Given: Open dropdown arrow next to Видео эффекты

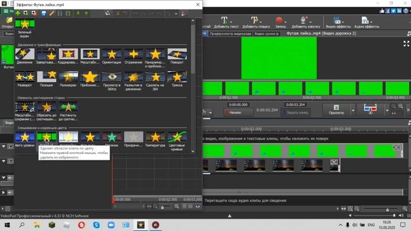Looking at the screenshot, I should click(343, 22).
